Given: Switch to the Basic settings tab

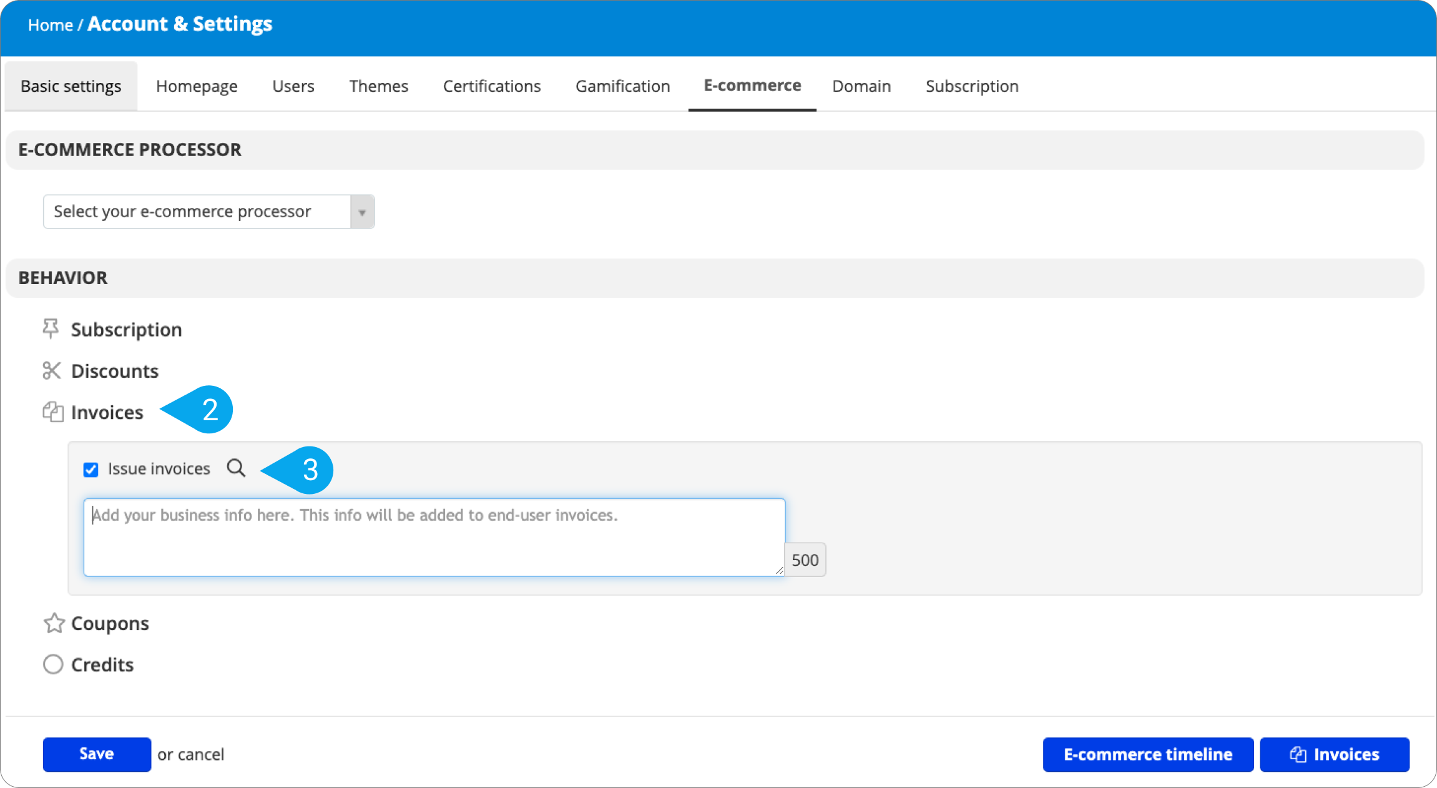Looking at the screenshot, I should [71, 86].
